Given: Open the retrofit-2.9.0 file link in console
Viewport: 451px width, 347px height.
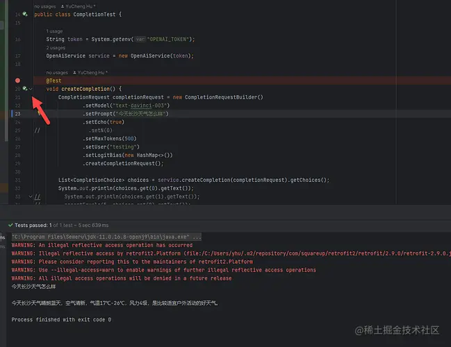Looking at the screenshot, I should pyautogui.click(x=318, y=253).
